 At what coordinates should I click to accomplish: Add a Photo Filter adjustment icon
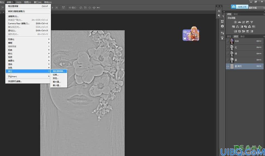click(245, 27)
